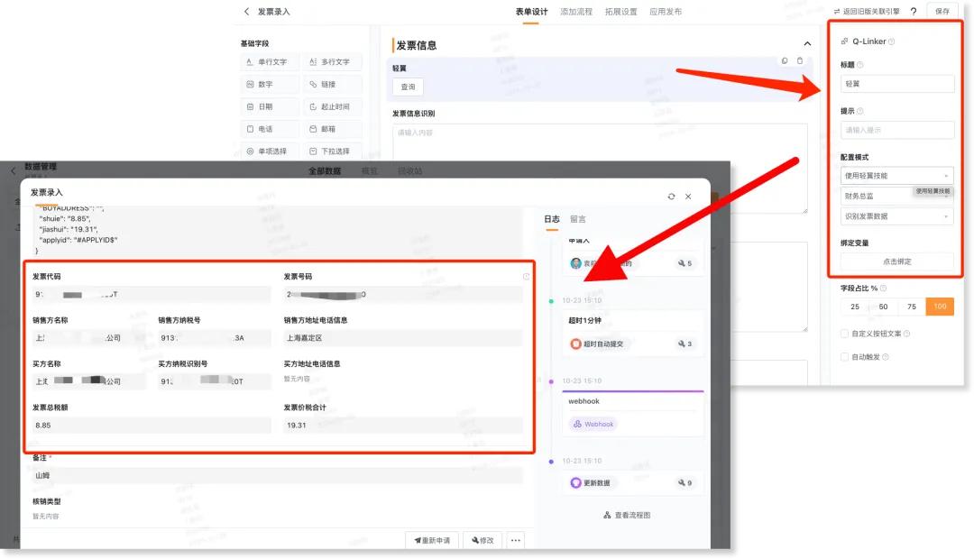Add a 起止时间 field
This screenshot has width=974, height=559.
pyautogui.click(x=332, y=106)
